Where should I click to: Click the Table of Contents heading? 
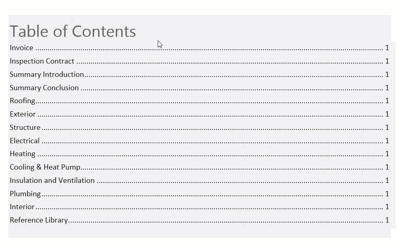point(73,32)
